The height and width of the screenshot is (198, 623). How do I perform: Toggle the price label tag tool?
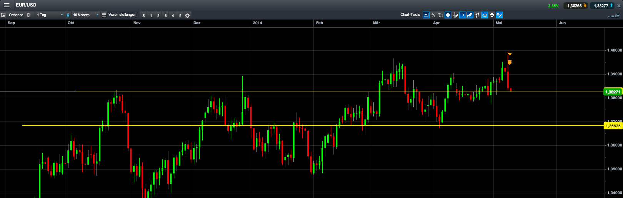tap(485, 15)
